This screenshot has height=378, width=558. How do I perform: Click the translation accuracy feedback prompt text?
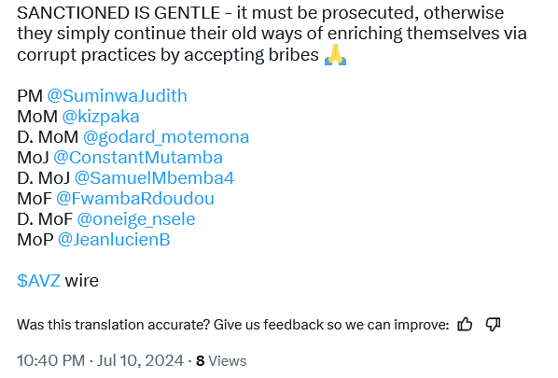[233, 325]
